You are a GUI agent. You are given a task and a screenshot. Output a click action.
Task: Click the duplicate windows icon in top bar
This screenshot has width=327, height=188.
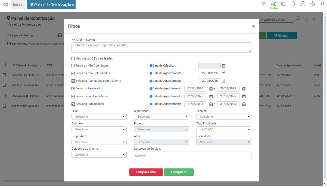click(284, 4)
